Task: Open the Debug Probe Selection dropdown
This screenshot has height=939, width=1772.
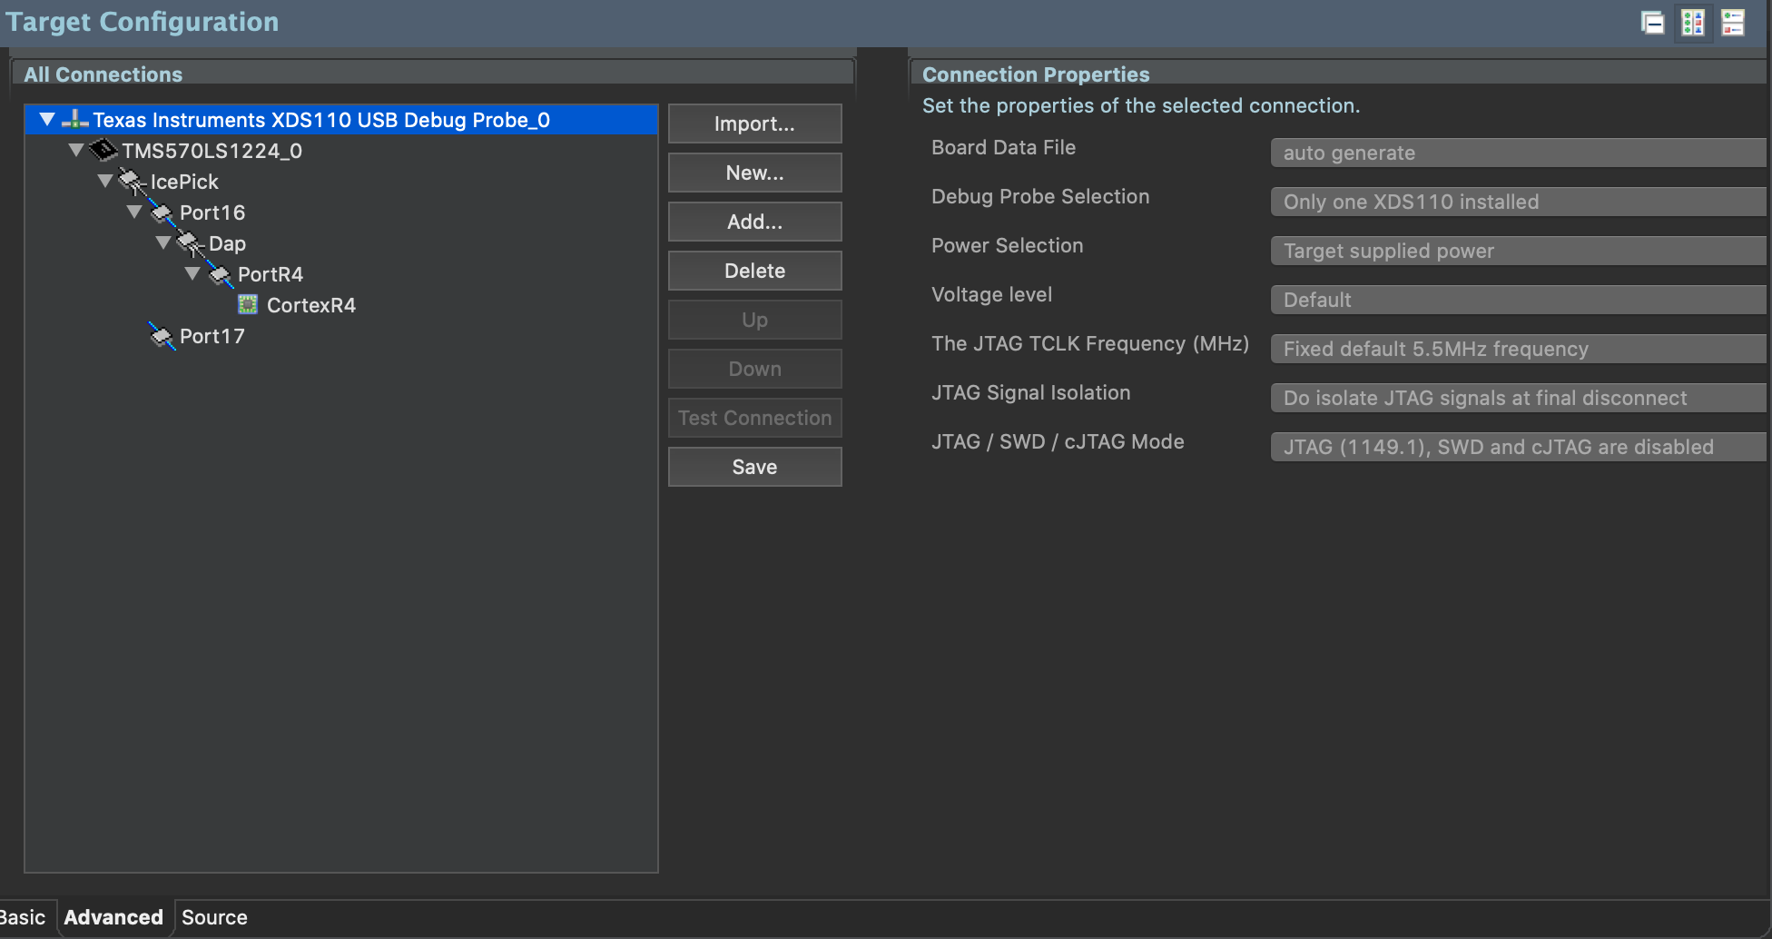Action: click(1519, 202)
